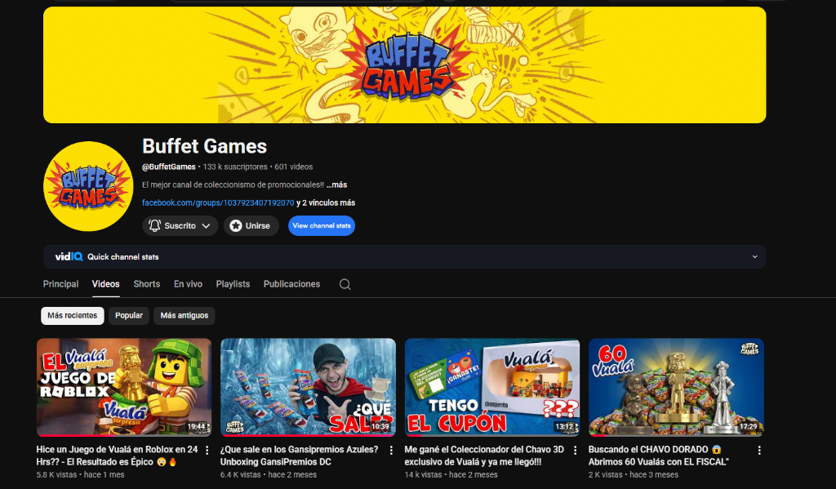Viewport: 836px width, 489px height.
Task: Open the Coleccionador del Chavo 3D video title
Action: (x=484, y=456)
